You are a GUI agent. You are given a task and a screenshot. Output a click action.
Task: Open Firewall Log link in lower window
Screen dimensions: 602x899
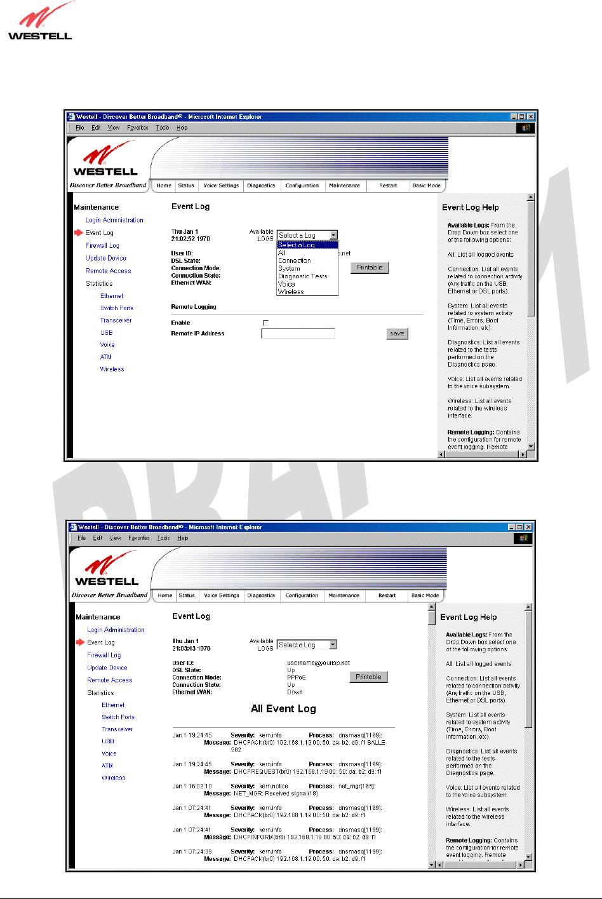pyautogui.click(x=104, y=655)
